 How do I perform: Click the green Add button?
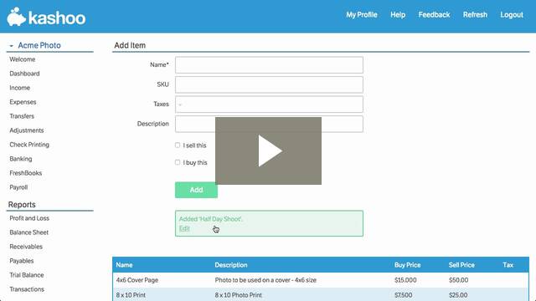pyautogui.click(x=196, y=190)
